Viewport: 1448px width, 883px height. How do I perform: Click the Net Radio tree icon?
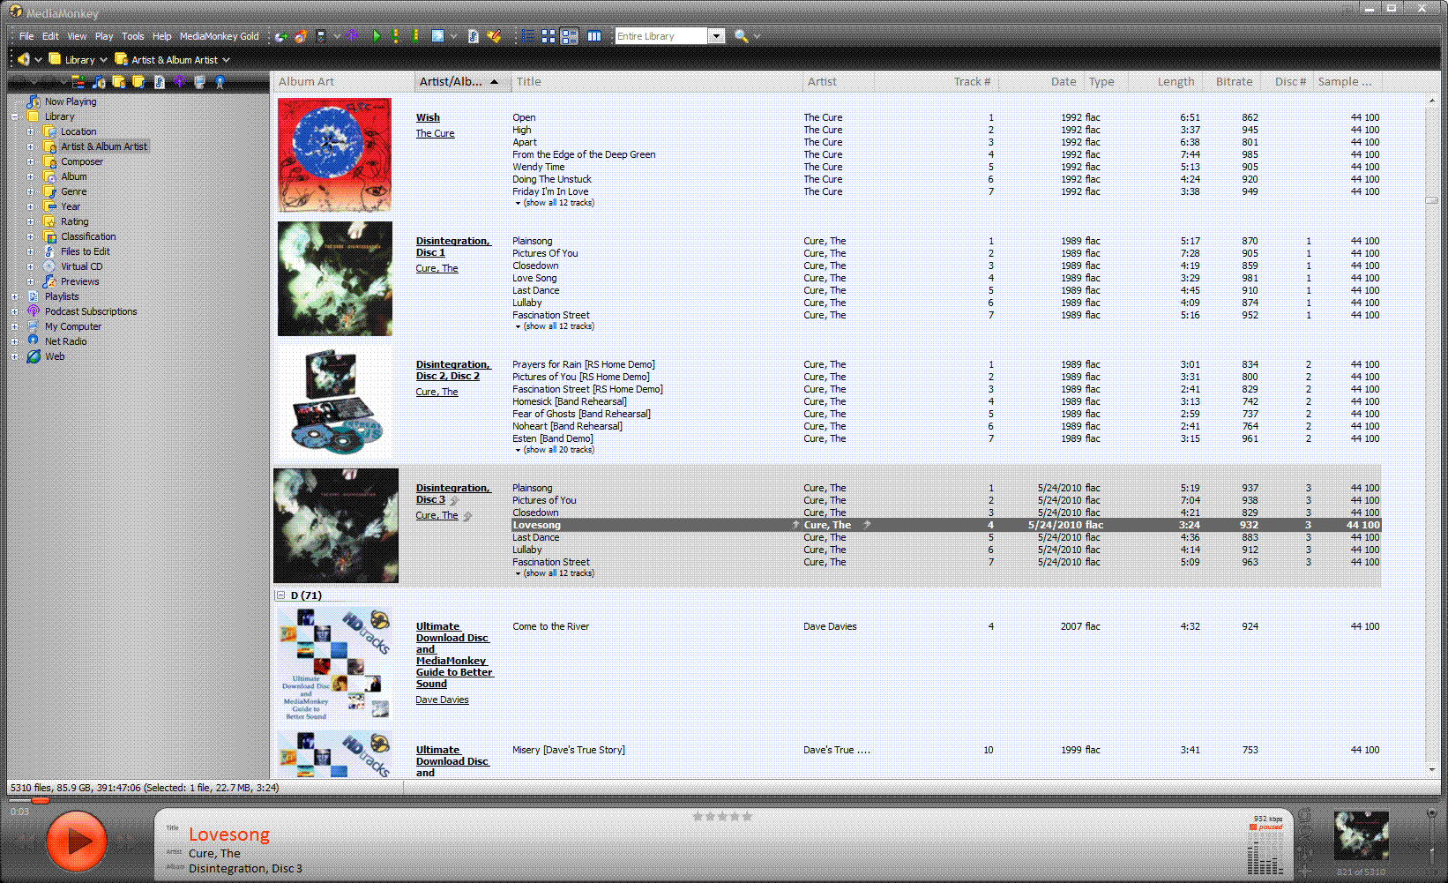(34, 341)
